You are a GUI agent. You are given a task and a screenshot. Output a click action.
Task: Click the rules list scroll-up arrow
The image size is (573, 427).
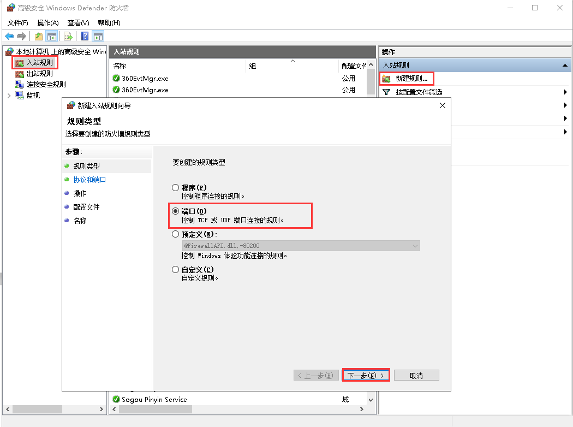(x=371, y=65)
